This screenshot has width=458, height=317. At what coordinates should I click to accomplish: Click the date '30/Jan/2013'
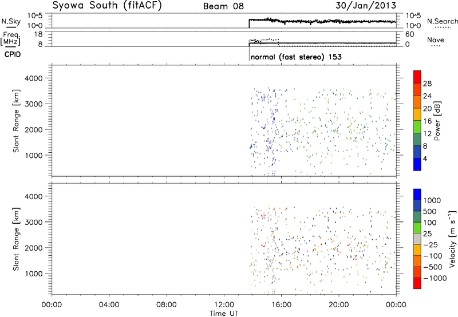coord(366,5)
